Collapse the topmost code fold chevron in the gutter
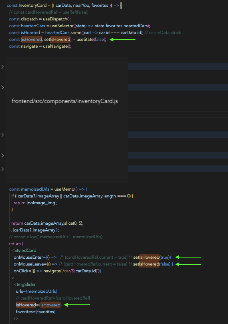This screenshot has height=324, width=228. click(2, 67)
